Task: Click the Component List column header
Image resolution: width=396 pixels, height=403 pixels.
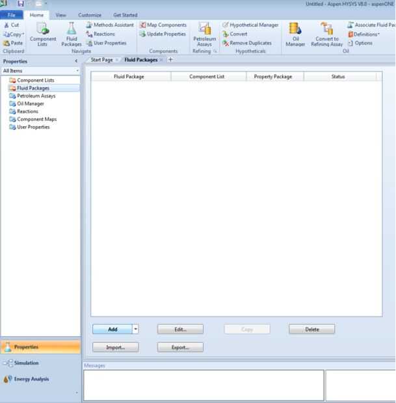Action: coord(209,77)
